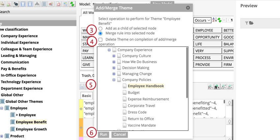Click the page icon beside Budget node
280x140 pixels.
tap(125, 93)
